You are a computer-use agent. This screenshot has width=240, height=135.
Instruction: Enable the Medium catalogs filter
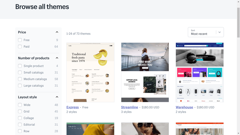[20, 79]
